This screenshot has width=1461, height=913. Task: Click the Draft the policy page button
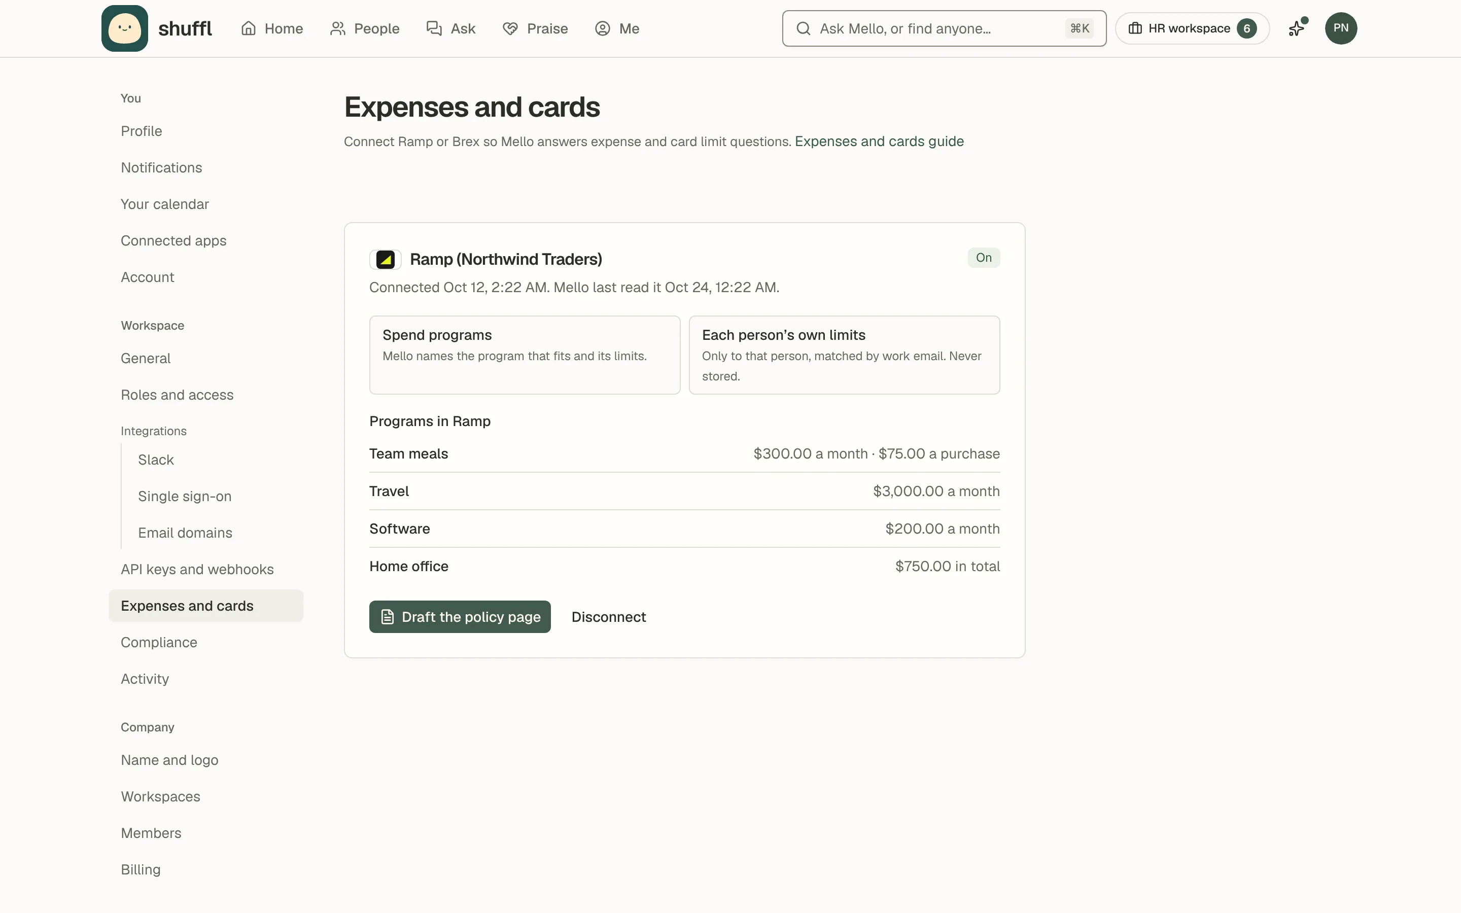(460, 616)
